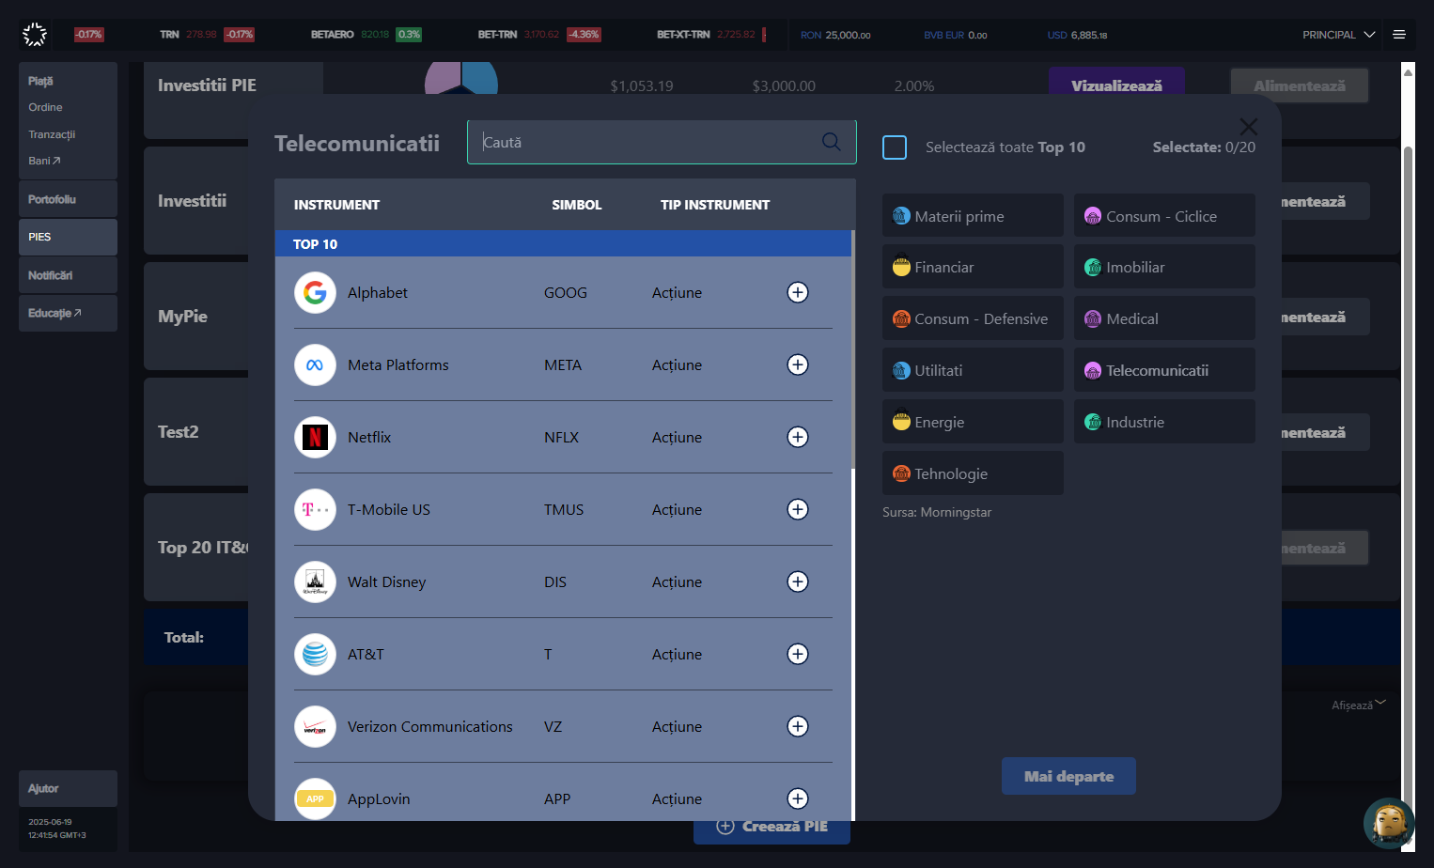Close the Telecomunicatii dialog
The image size is (1434, 868).
1249,127
